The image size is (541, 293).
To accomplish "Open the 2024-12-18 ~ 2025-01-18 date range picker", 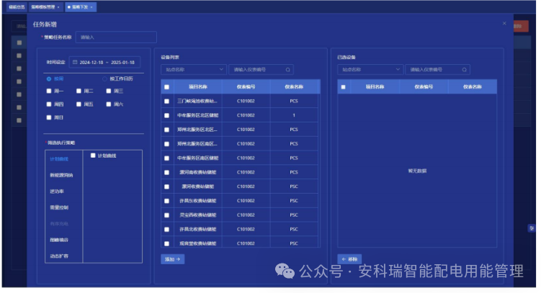I will [104, 63].
